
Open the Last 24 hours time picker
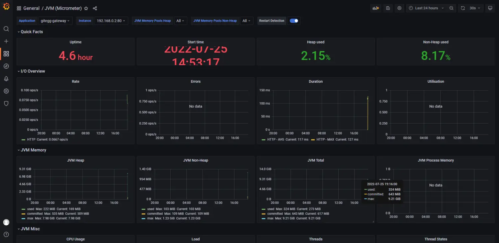click(x=426, y=8)
